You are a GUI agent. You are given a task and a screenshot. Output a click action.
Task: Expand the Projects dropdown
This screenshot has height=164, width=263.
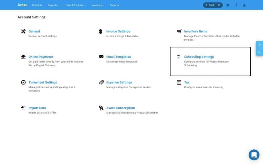click(53, 5)
